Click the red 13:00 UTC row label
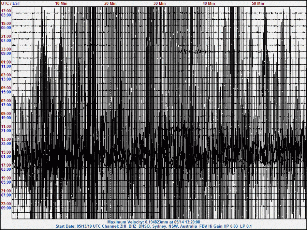This screenshot has width=307, height=230. [x=6, y=139]
